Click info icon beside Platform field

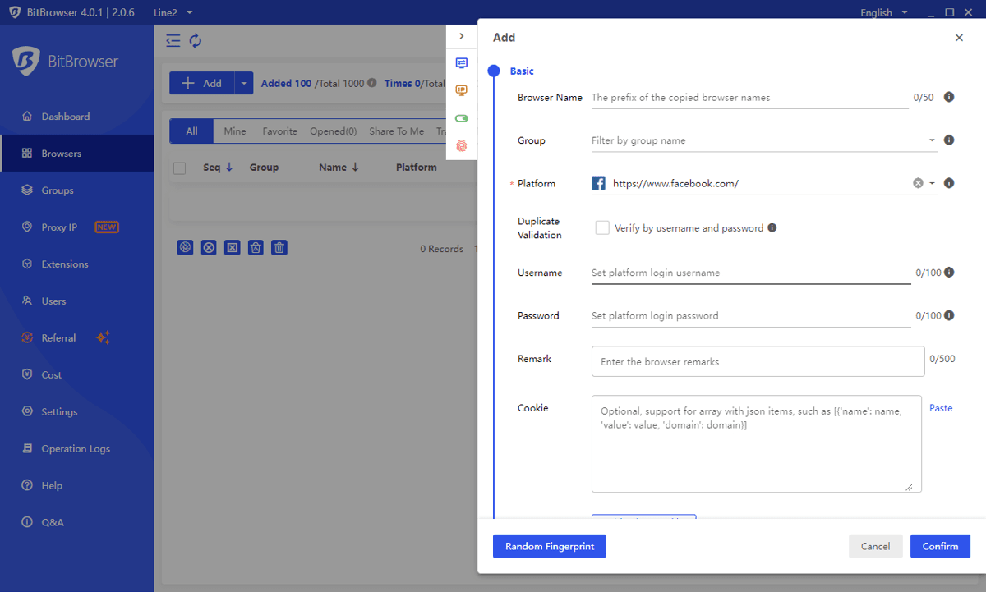949,183
